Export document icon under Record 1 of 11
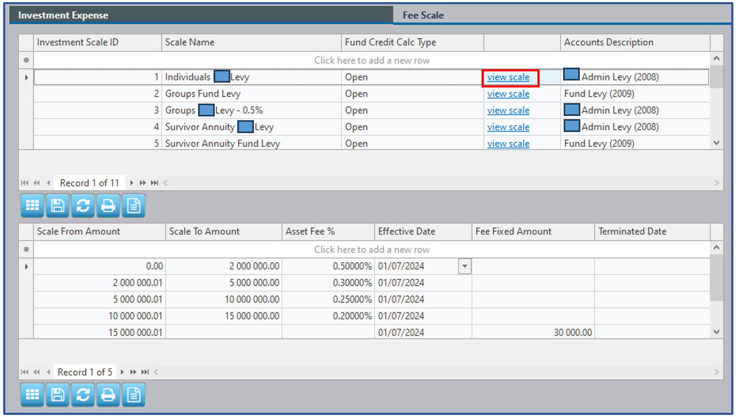 [x=134, y=206]
